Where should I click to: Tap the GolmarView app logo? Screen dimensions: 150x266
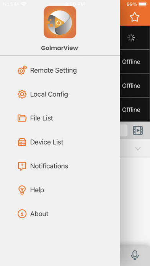60,22
